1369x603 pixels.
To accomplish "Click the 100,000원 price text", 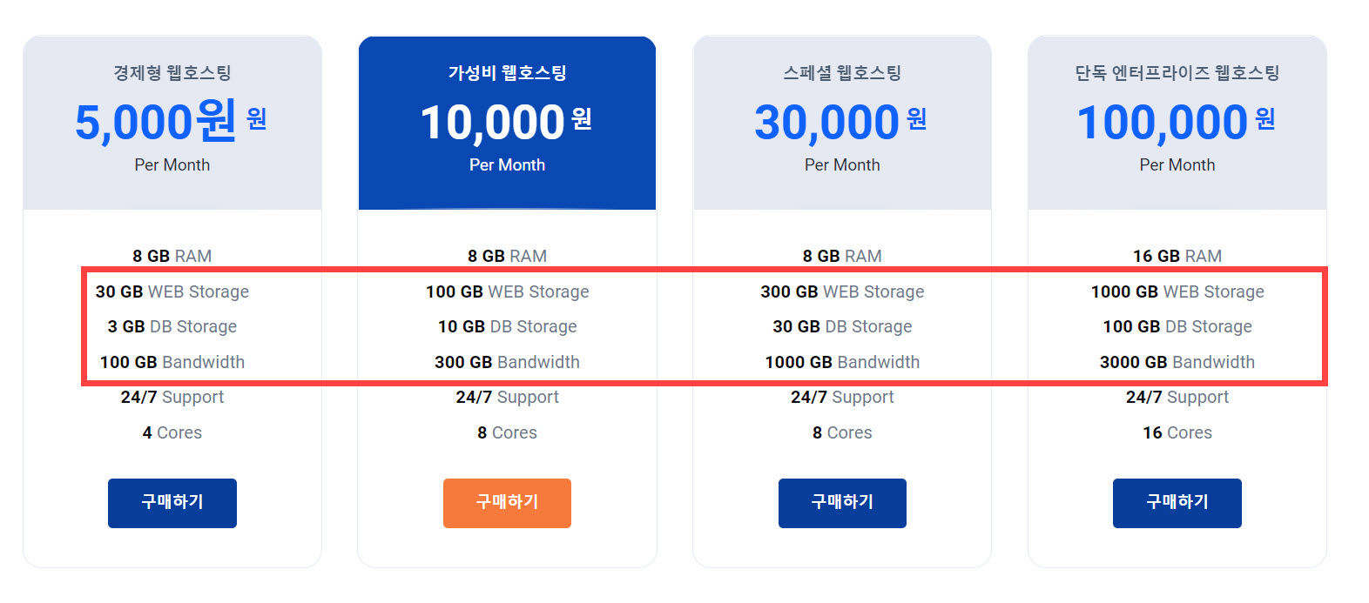I will pos(1158,122).
